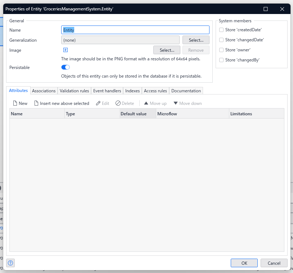
Task: Click the Generalization (none) field
Action: tap(120, 40)
